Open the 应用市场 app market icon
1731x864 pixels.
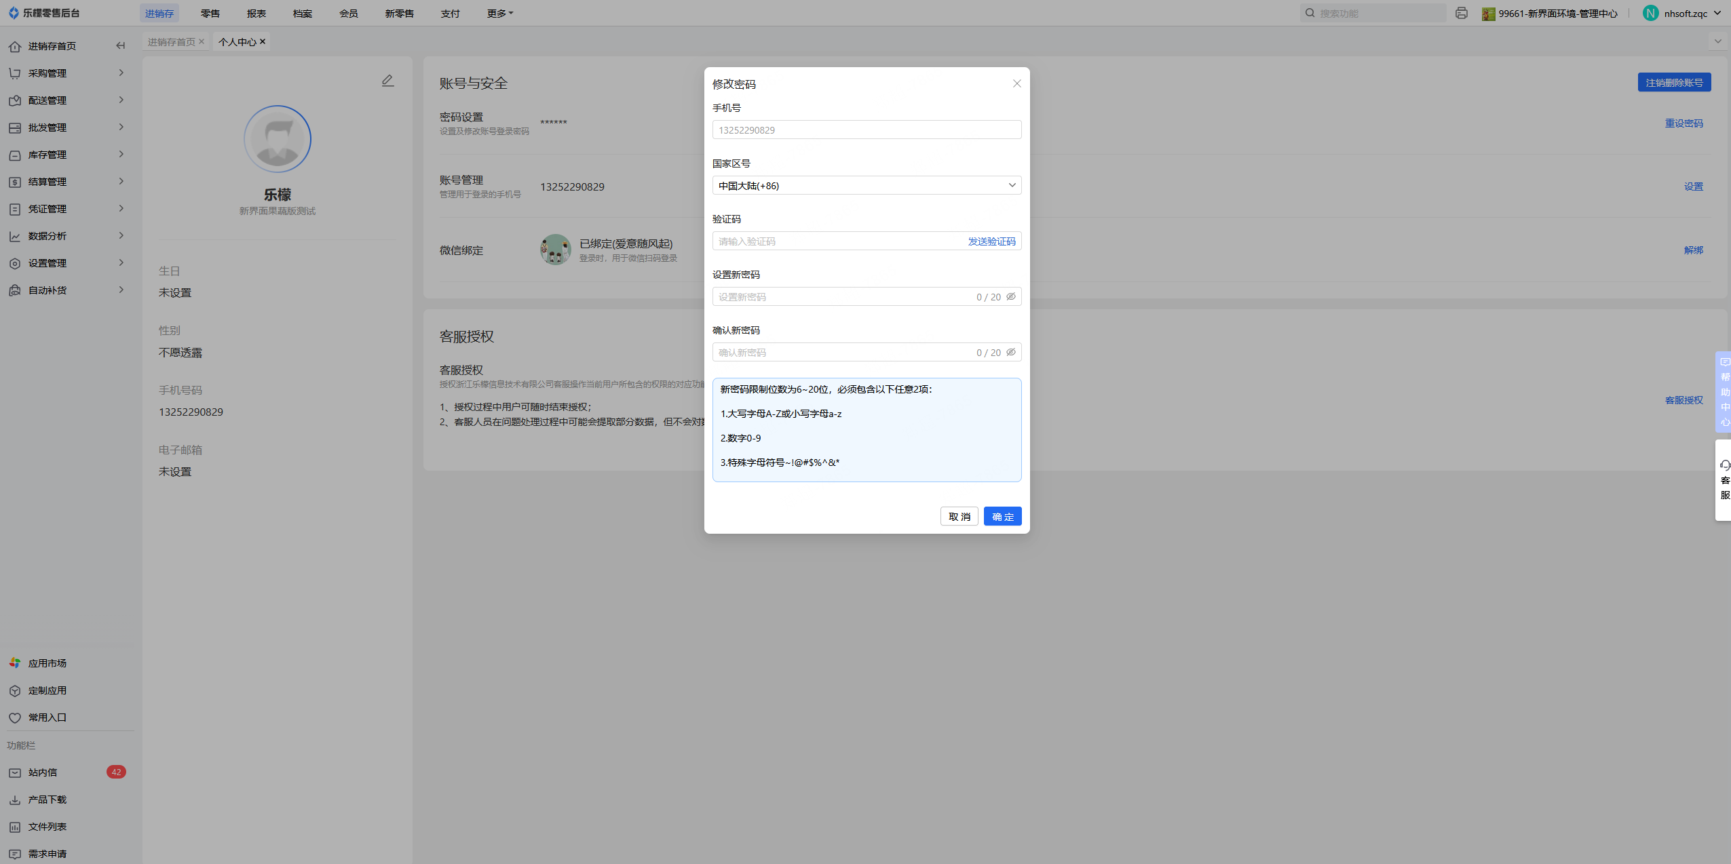(x=15, y=663)
